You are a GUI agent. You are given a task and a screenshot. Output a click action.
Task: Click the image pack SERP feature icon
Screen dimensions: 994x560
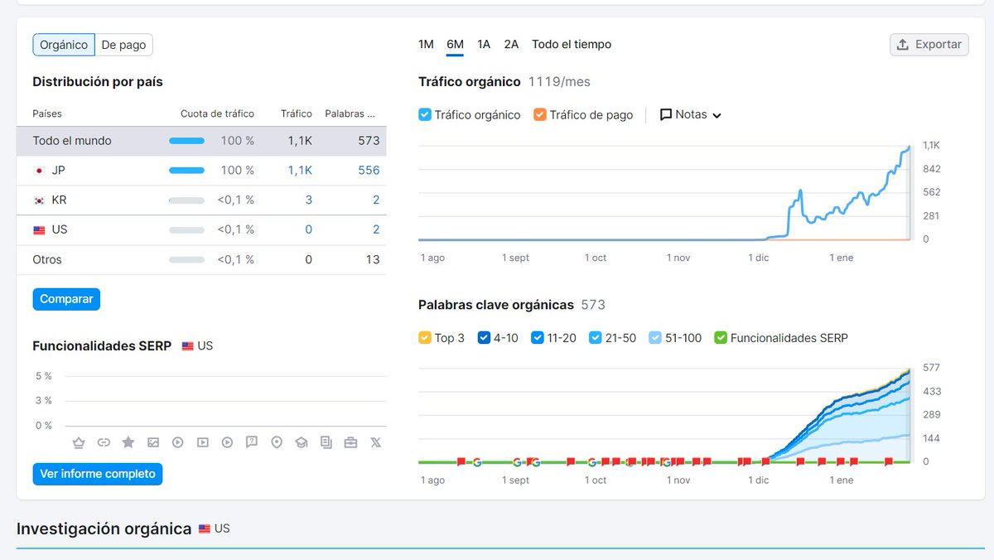tap(153, 442)
